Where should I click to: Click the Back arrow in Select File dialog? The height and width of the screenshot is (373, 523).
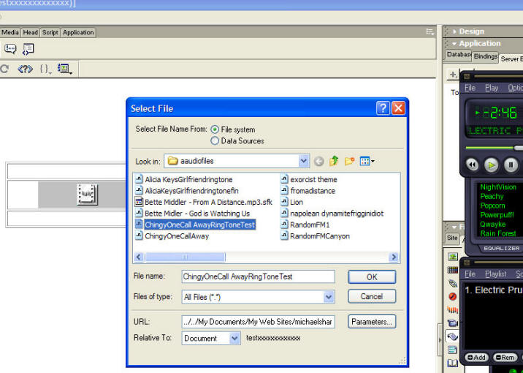coord(319,161)
